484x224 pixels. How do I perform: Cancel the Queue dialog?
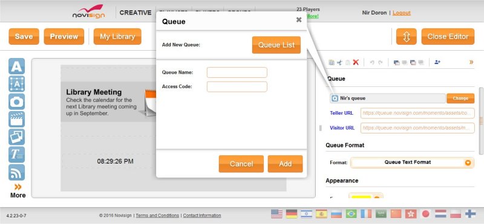[241, 164]
